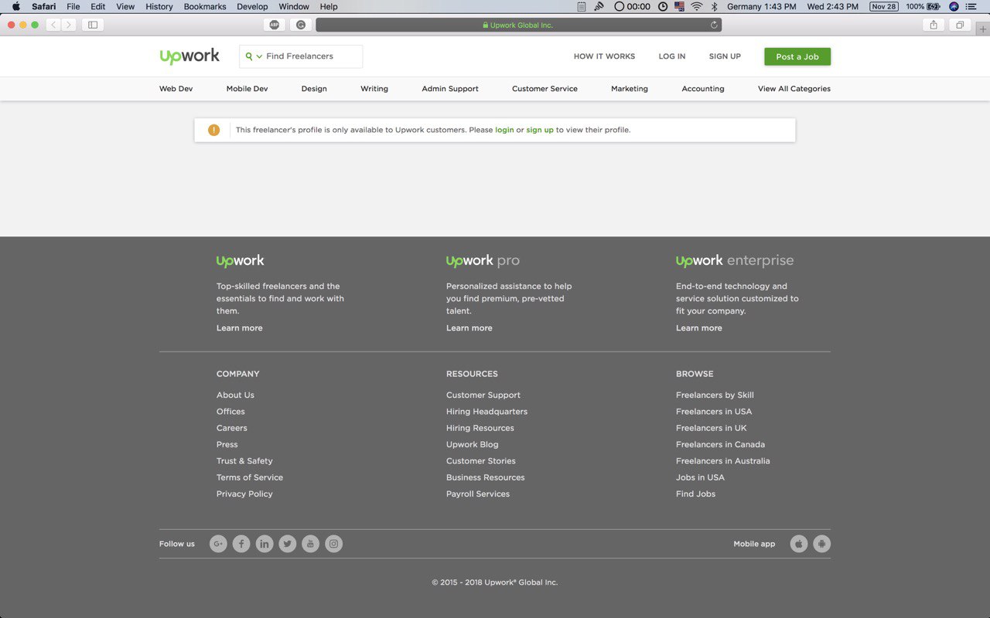The height and width of the screenshot is (618, 990).
Task: Click Learn more under Upwork Pro
Action: point(469,328)
